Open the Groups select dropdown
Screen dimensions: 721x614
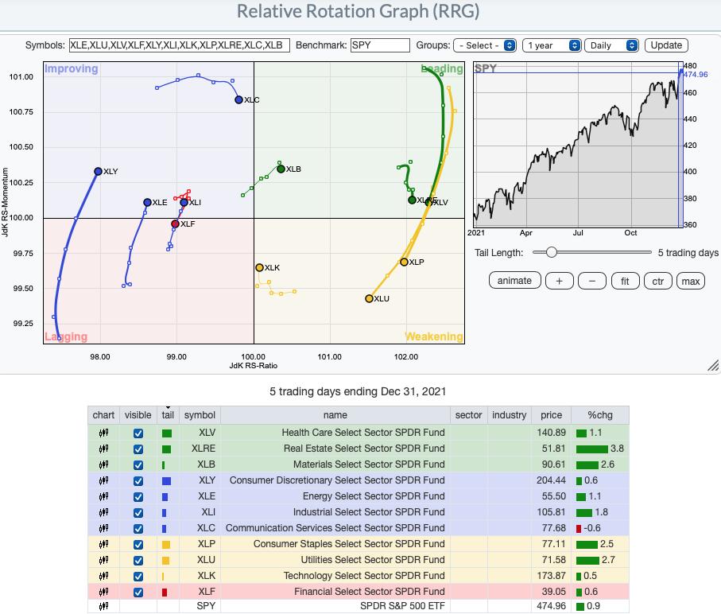[485, 45]
